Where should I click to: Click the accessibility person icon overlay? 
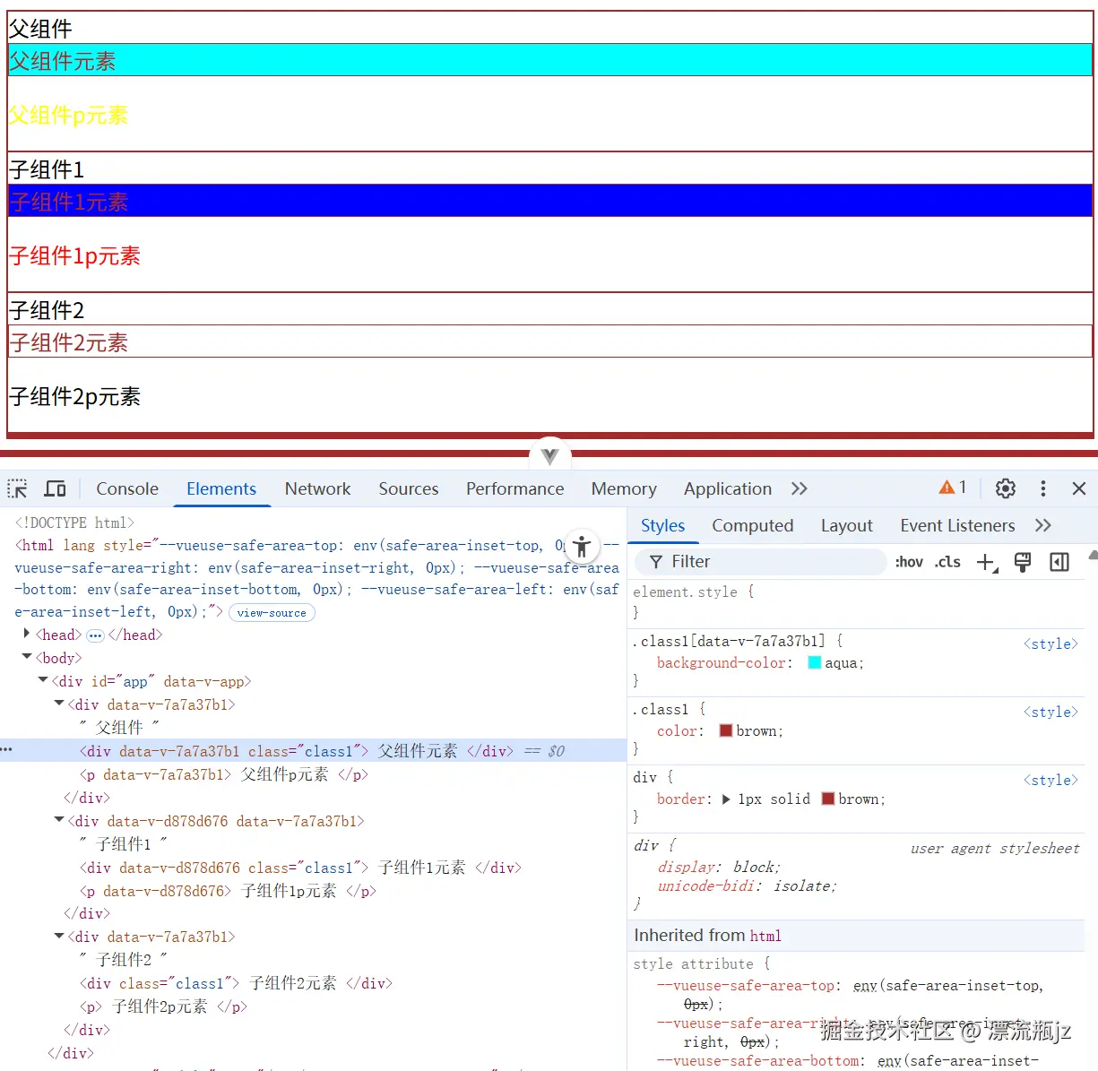[582, 547]
